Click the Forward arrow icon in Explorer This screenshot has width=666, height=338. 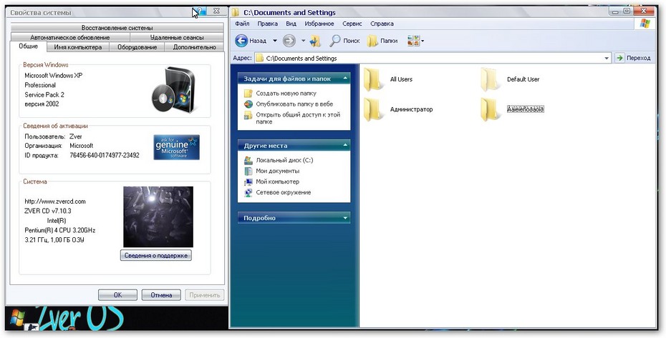tap(289, 41)
